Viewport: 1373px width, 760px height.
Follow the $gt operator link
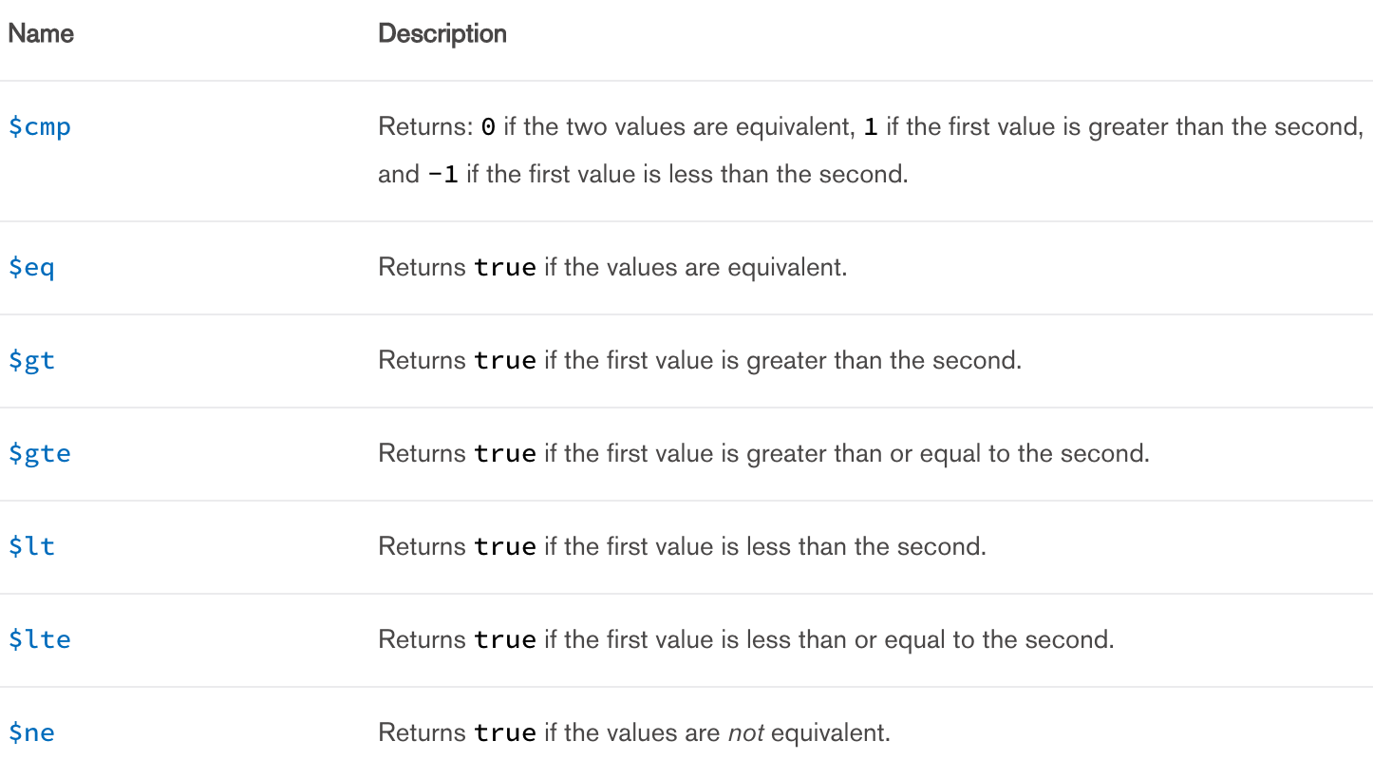coord(32,361)
